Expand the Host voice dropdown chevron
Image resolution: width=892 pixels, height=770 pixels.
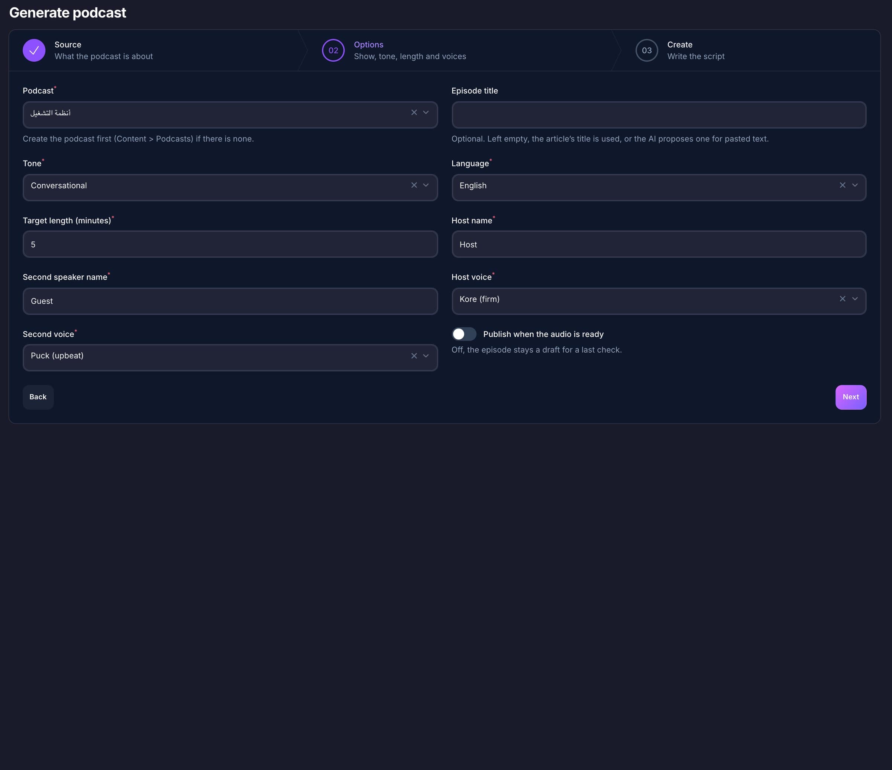point(855,299)
